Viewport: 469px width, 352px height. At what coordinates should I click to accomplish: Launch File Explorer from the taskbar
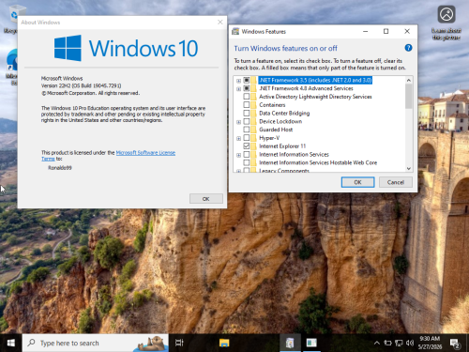[224, 343]
